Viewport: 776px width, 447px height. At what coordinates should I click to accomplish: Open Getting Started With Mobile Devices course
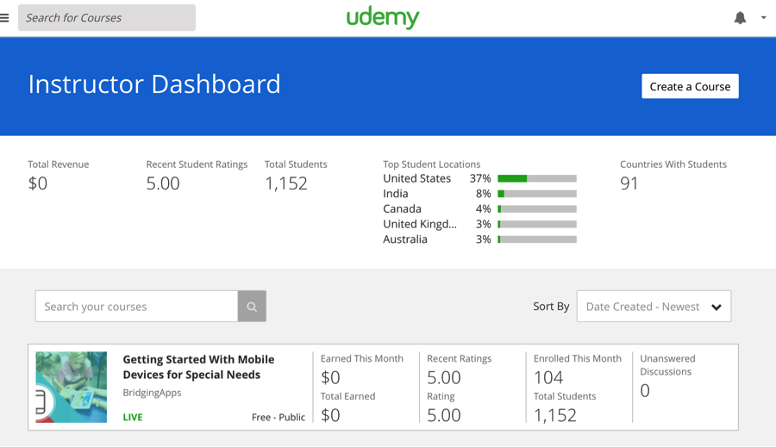click(198, 367)
